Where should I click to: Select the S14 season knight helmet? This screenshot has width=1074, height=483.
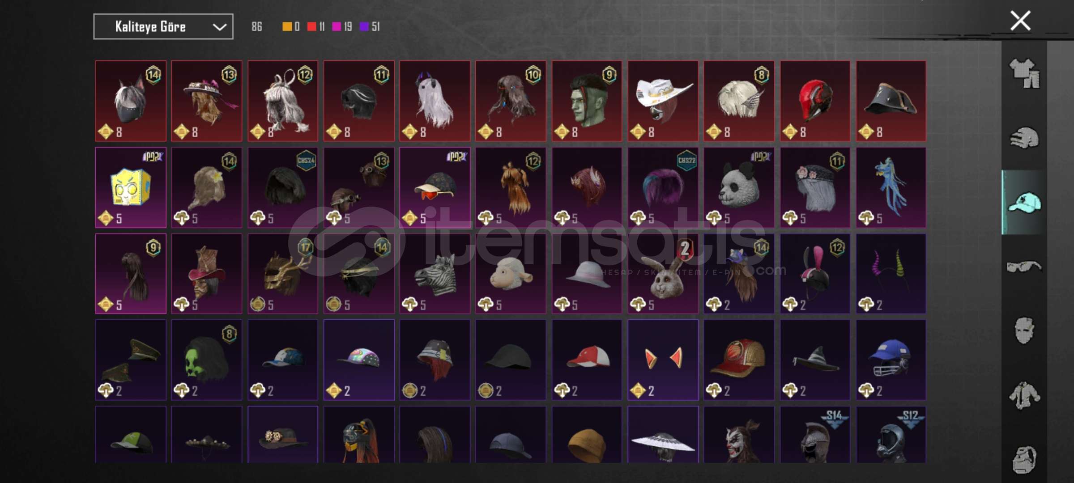(x=815, y=435)
